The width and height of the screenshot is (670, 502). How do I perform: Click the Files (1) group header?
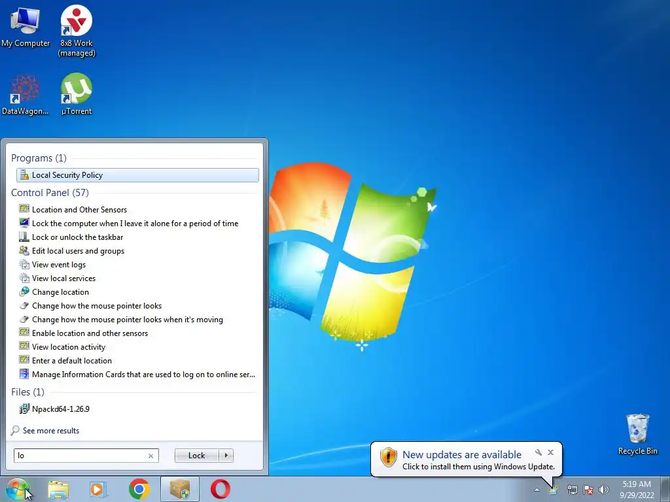27,392
